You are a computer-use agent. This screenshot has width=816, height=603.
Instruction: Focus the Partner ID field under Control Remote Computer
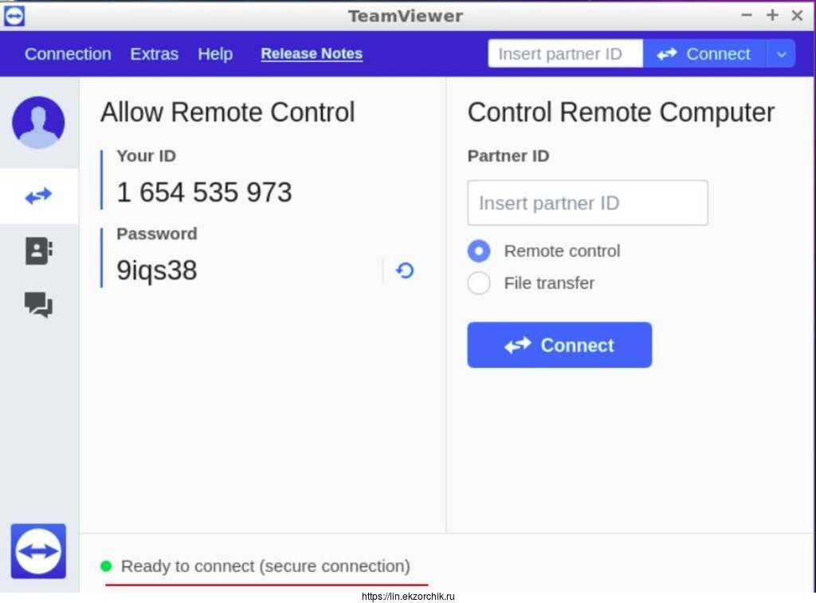coord(587,203)
